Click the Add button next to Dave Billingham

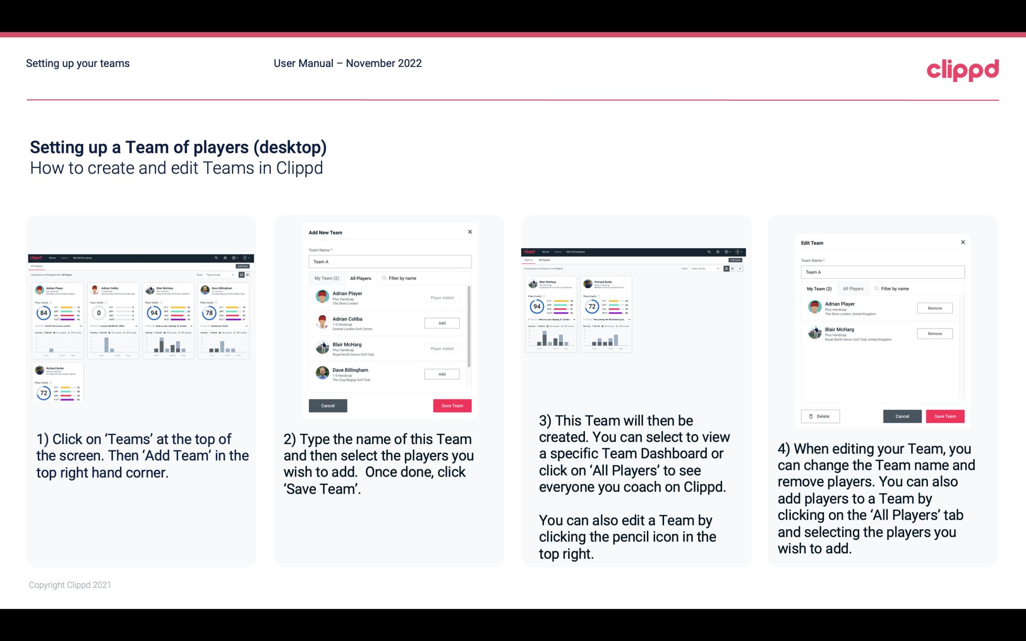442,374
